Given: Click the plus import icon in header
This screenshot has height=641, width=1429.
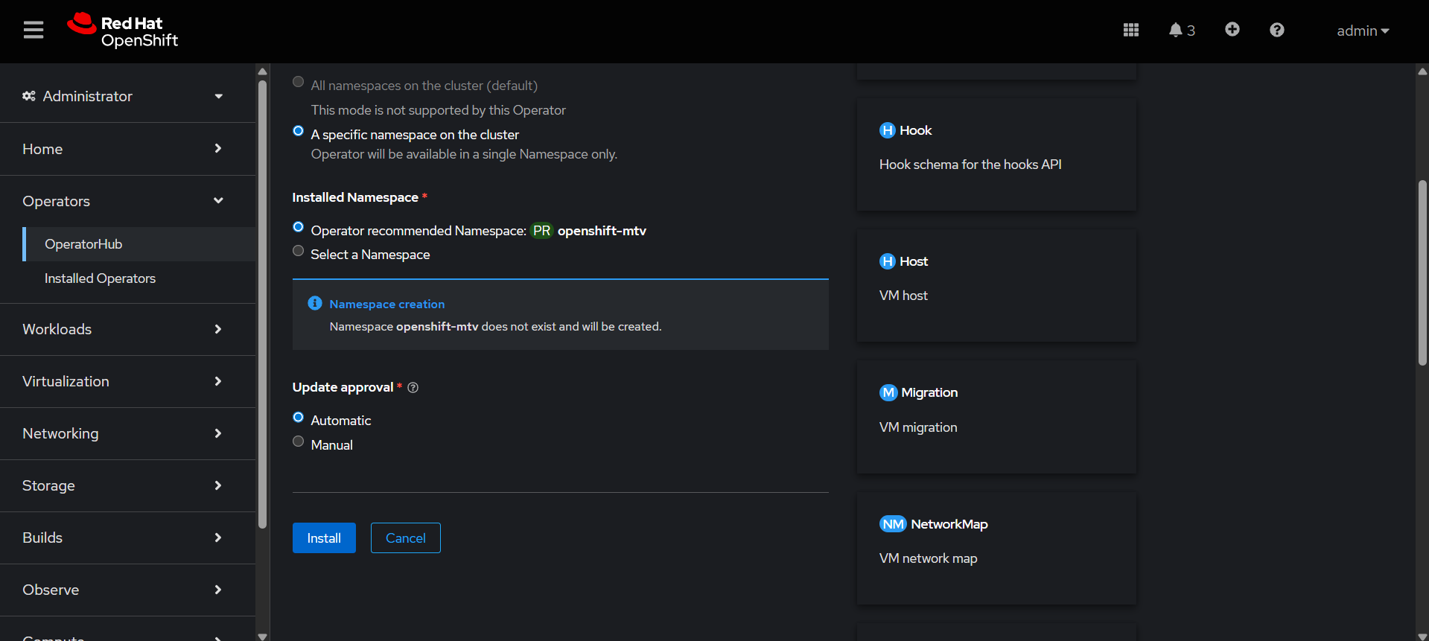Looking at the screenshot, I should coord(1232,30).
